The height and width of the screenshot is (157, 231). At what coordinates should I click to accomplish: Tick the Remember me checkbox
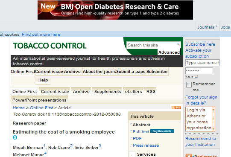point(189,84)
